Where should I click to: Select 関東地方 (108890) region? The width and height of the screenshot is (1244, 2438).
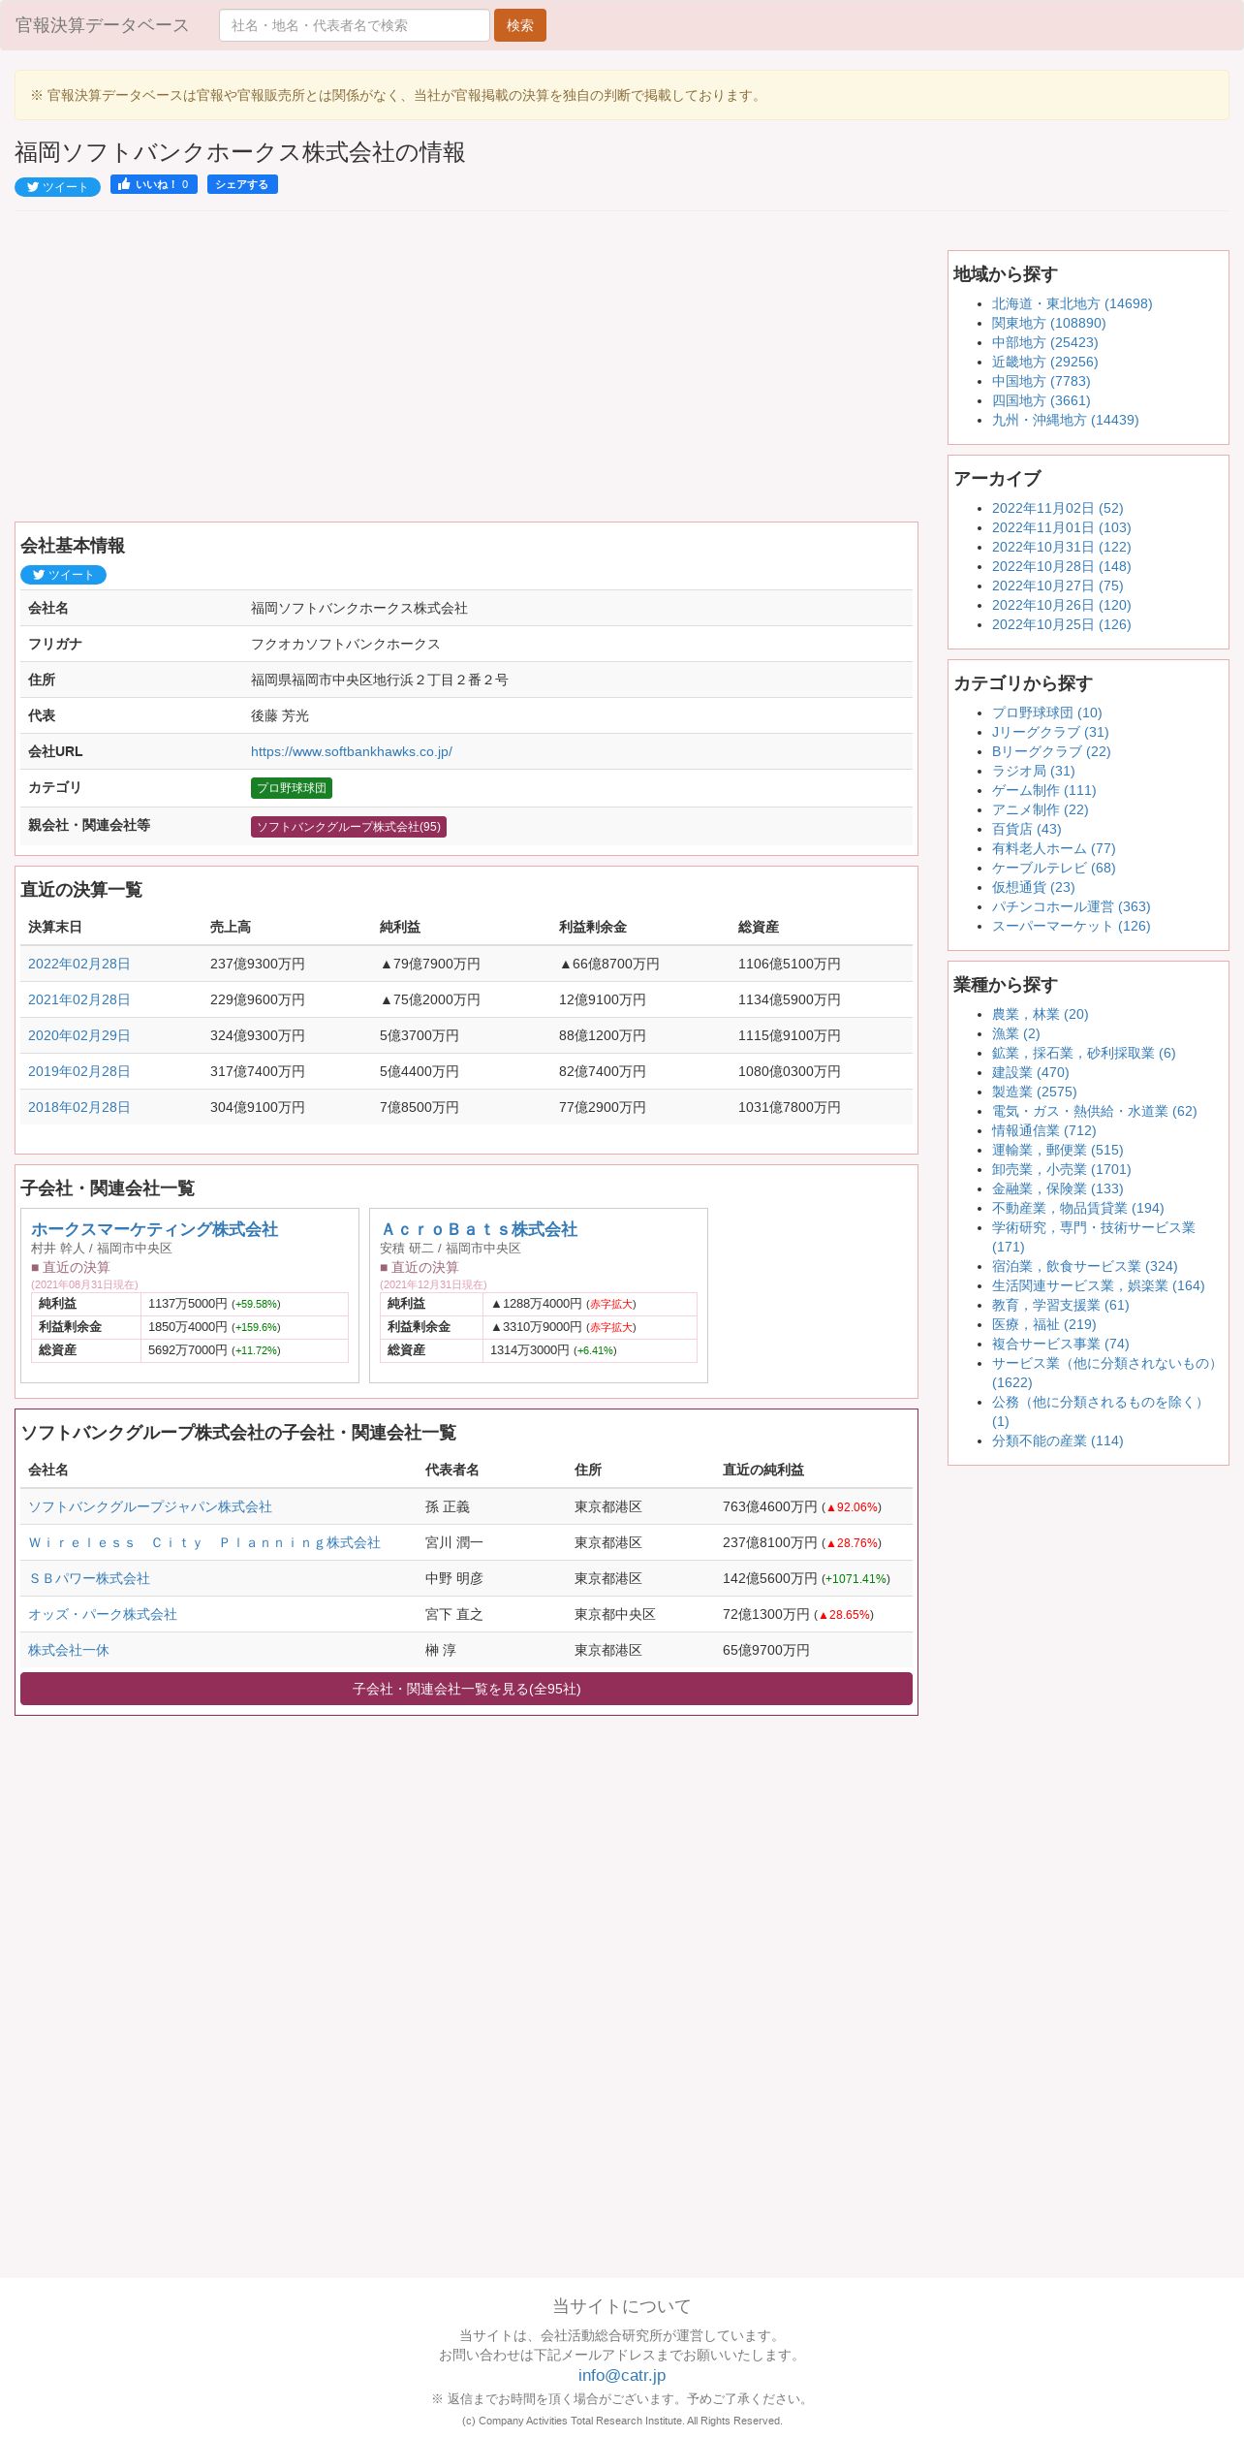coord(1048,323)
